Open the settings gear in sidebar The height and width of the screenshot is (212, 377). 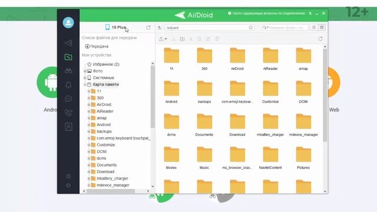(68, 185)
